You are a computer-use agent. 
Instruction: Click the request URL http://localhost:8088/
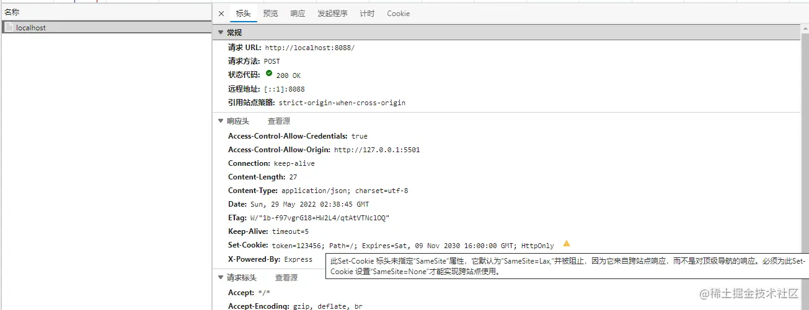coord(309,48)
